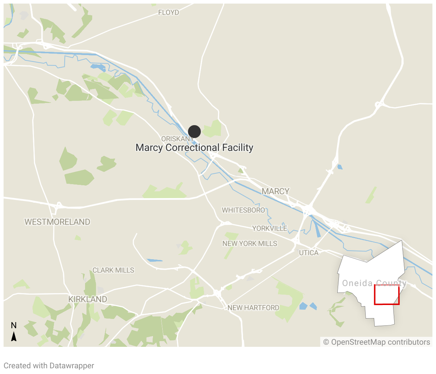Screen dimensions: 436x374
Task: Click the KIRKLAND town label
Action: (x=88, y=299)
